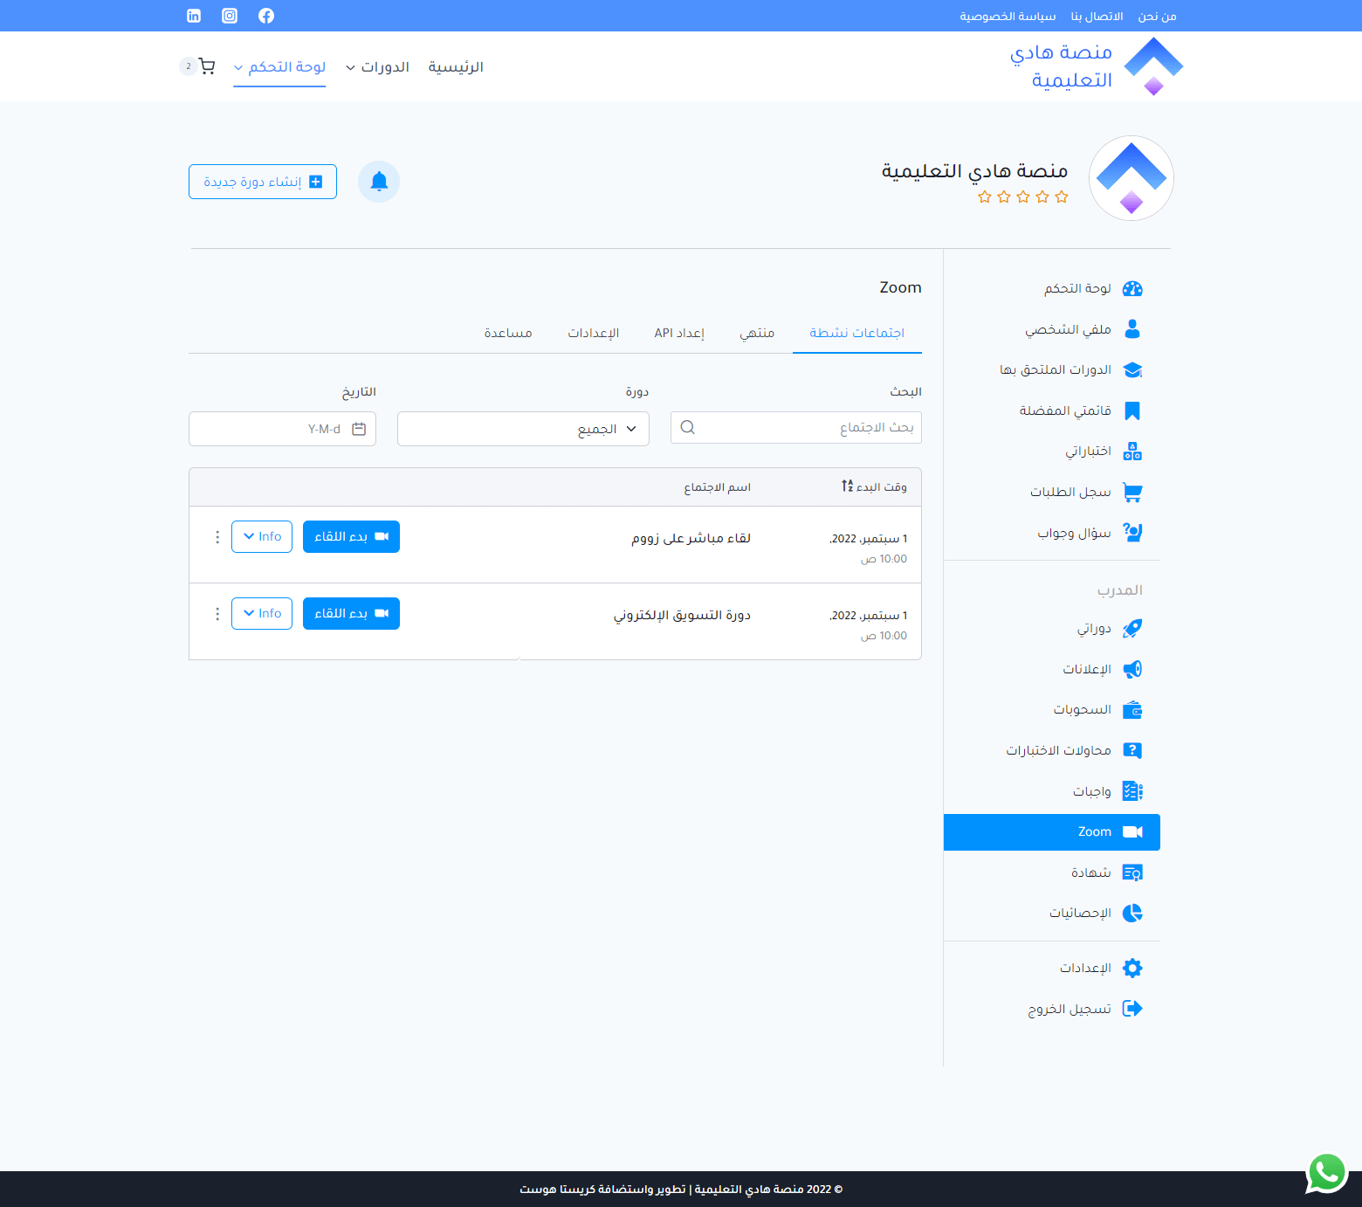Switch to الإعدادات tab

coord(594,333)
